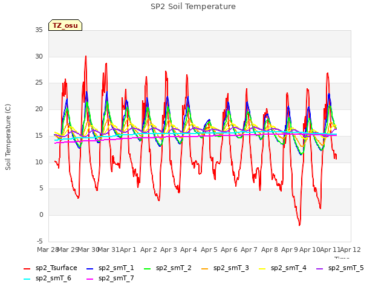Click the TZ_osu annotation label
Screen dimensions: 387x290
pyautogui.click(x=65, y=25)
